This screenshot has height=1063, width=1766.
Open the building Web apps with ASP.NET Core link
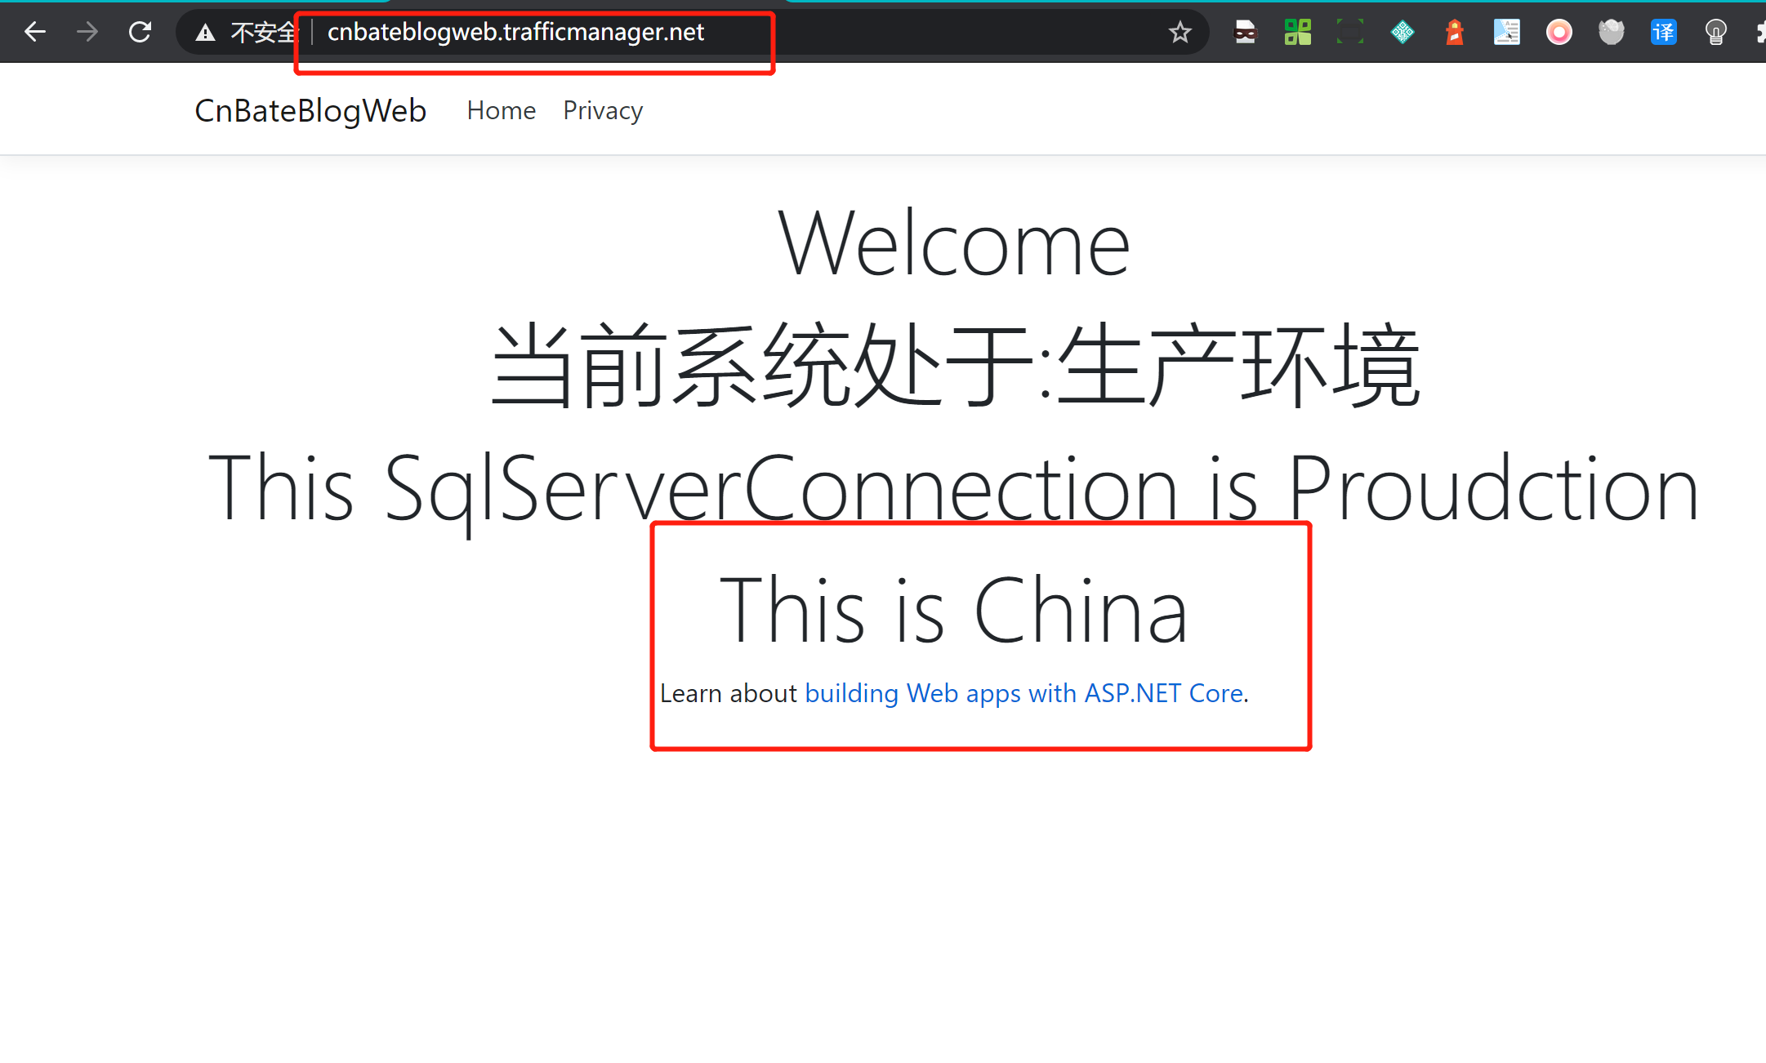coord(1024,693)
